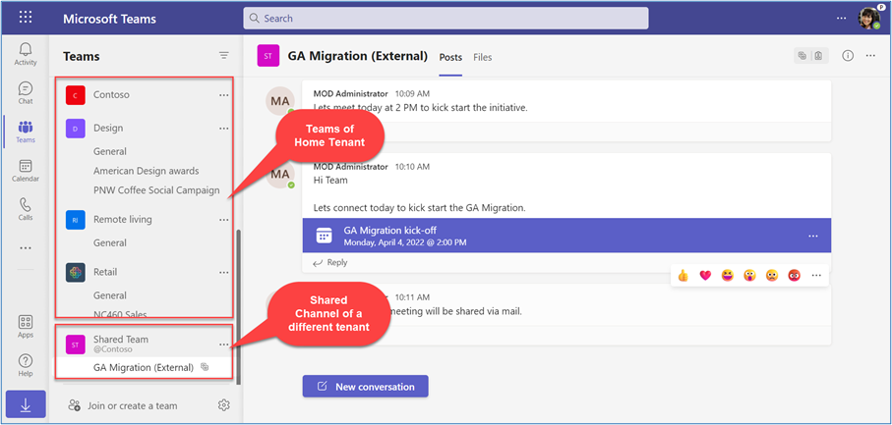Viewport: 892px width, 425px height.
Task: Open the Calls icon in sidebar
Action: [26, 210]
